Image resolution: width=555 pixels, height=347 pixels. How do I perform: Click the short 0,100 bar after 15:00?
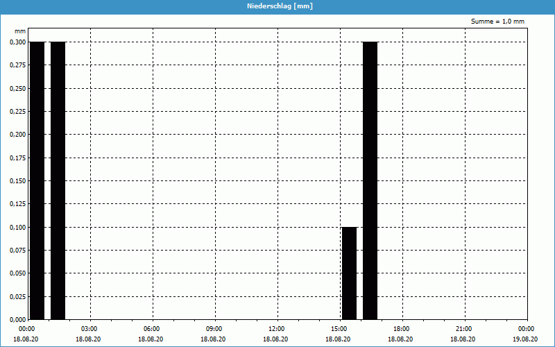(x=349, y=273)
